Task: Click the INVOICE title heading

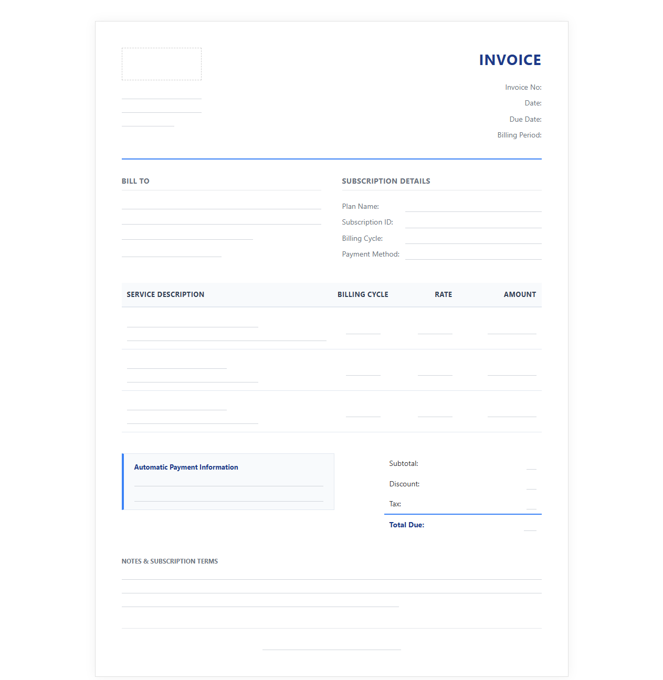Action: point(510,60)
